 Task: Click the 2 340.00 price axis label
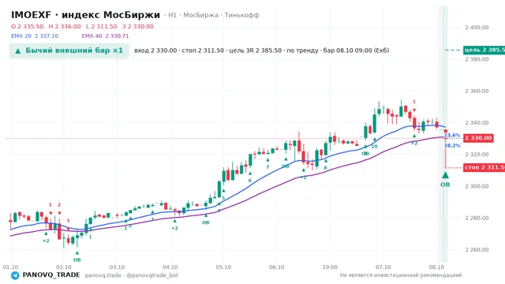477,123
